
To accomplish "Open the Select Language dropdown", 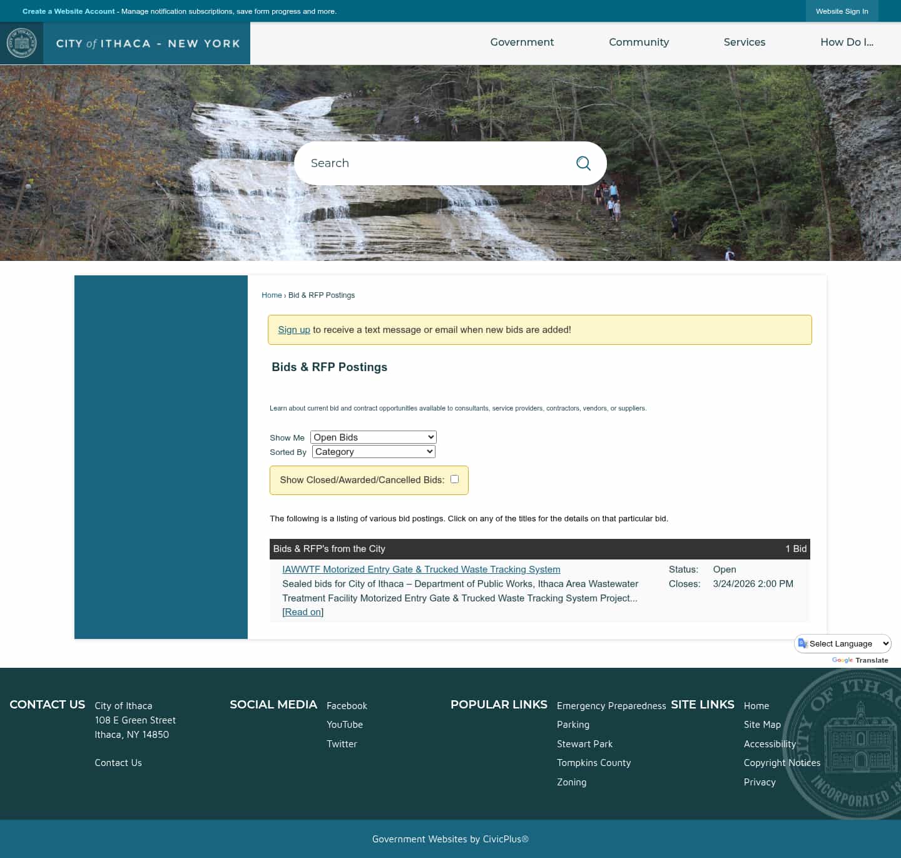I will click(x=842, y=643).
